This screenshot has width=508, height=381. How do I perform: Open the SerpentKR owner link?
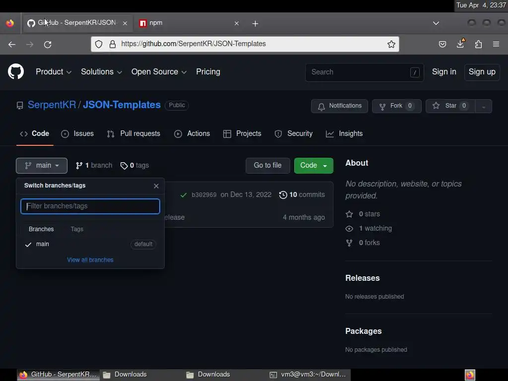point(52,105)
